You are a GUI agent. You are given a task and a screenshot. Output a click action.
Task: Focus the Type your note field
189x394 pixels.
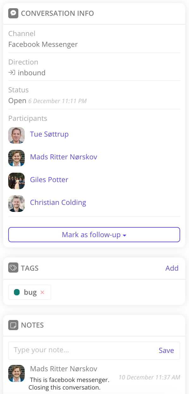(x=82, y=350)
